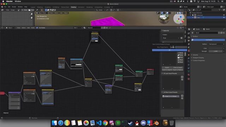The width and height of the screenshot is (226, 127).
Task: Open Google Chrome from the Dock
Action: [x=105, y=123]
